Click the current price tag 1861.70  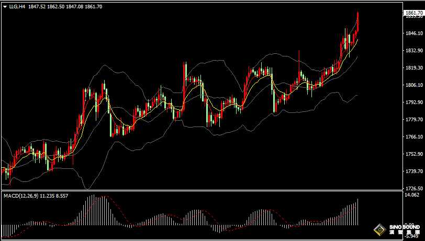pyautogui.click(x=413, y=13)
